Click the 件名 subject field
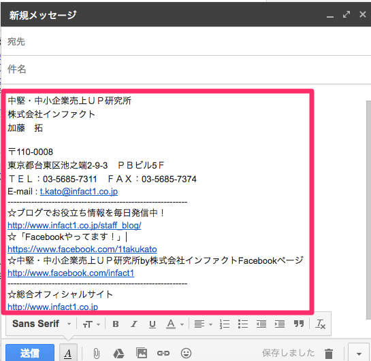This screenshot has height=361, width=371. pos(186,69)
